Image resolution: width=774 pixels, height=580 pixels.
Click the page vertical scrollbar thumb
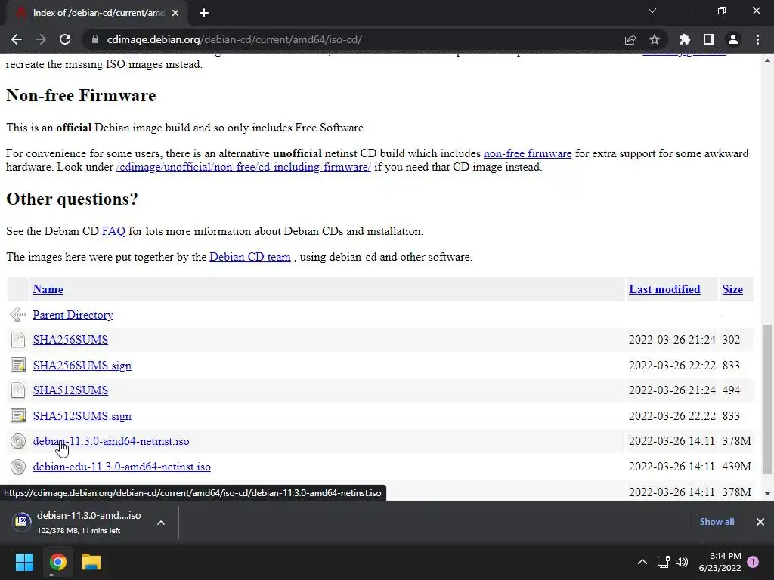point(766,400)
